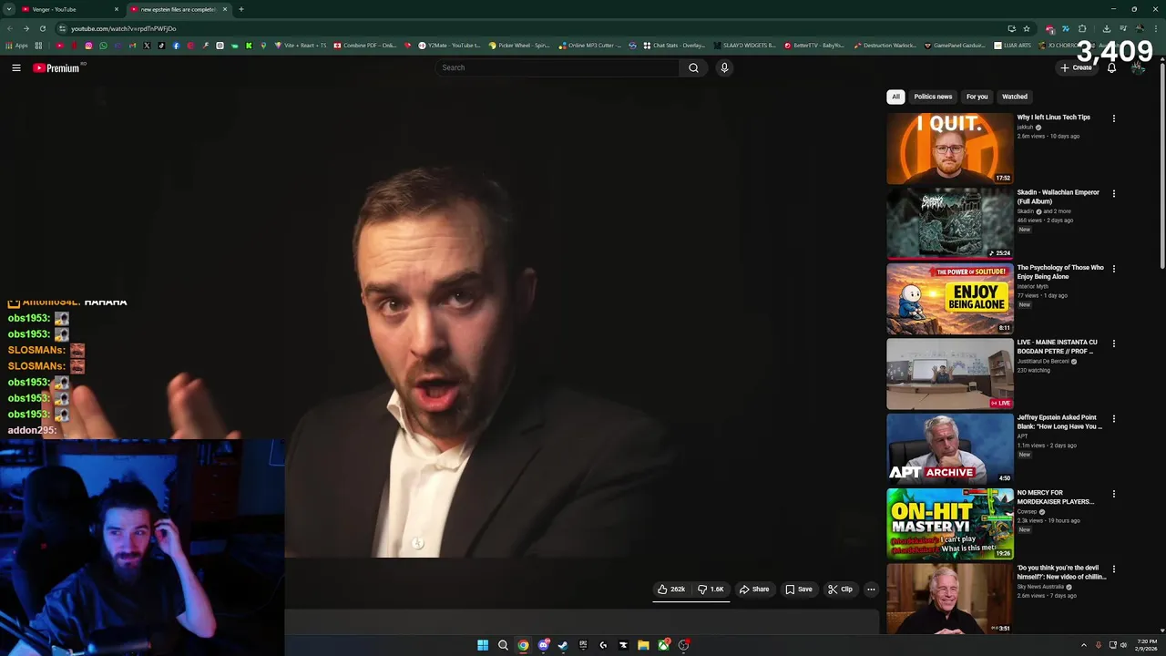Open a new browser tab
This screenshot has width=1166, height=656.
[x=240, y=9]
